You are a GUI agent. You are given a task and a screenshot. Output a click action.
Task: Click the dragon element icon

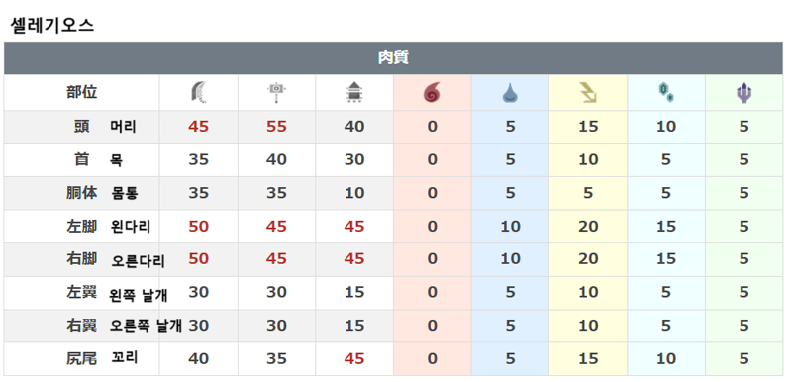click(743, 93)
